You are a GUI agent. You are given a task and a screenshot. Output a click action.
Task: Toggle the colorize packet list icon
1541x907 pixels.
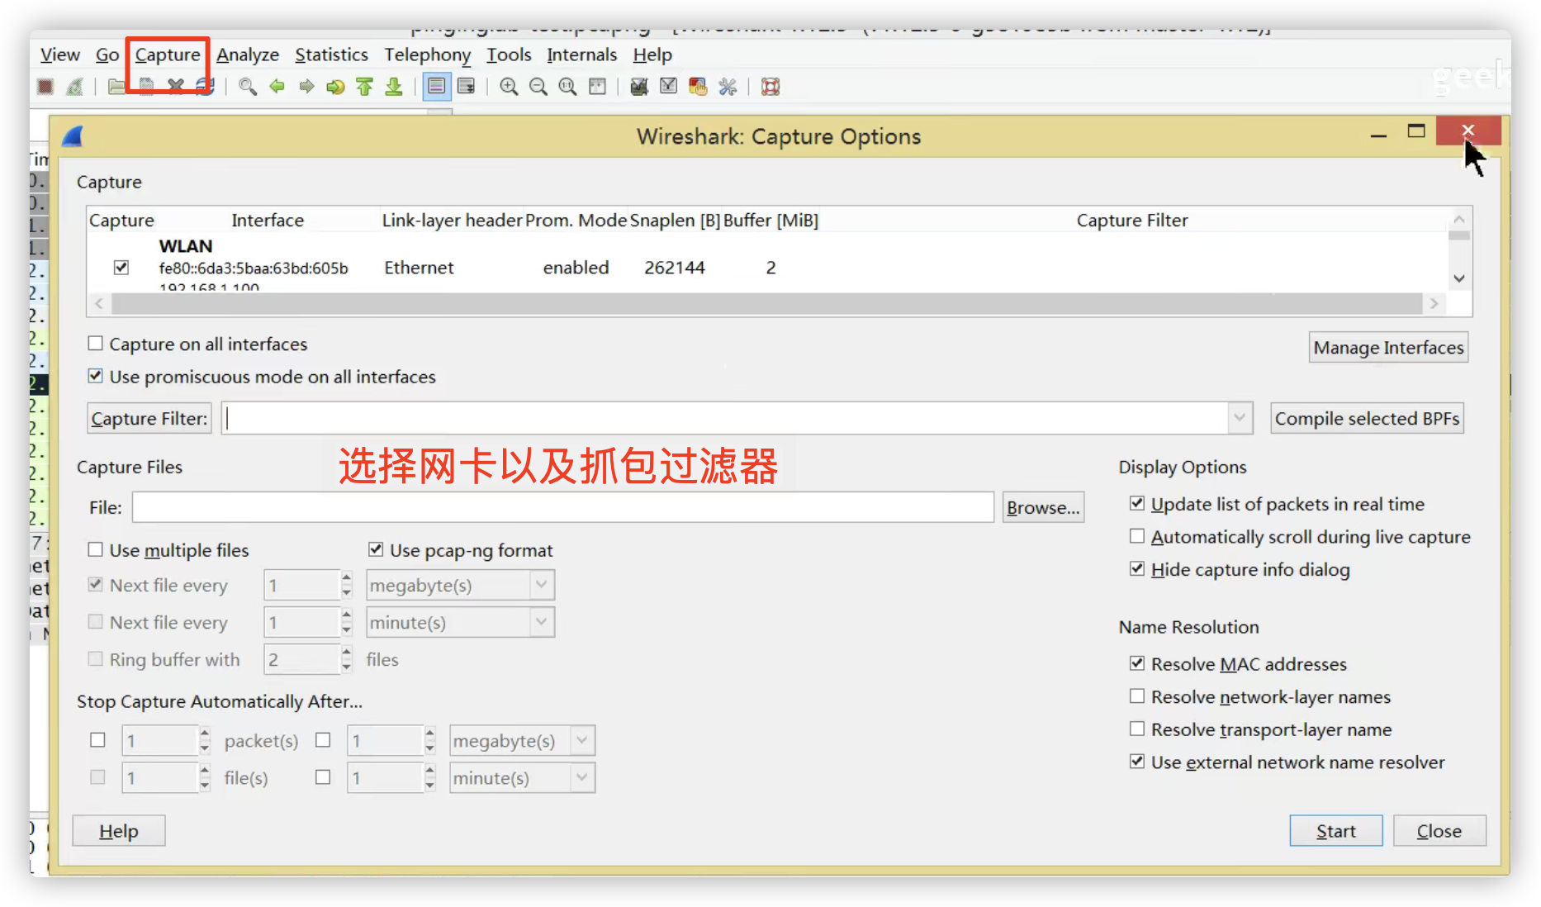[x=437, y=87]
